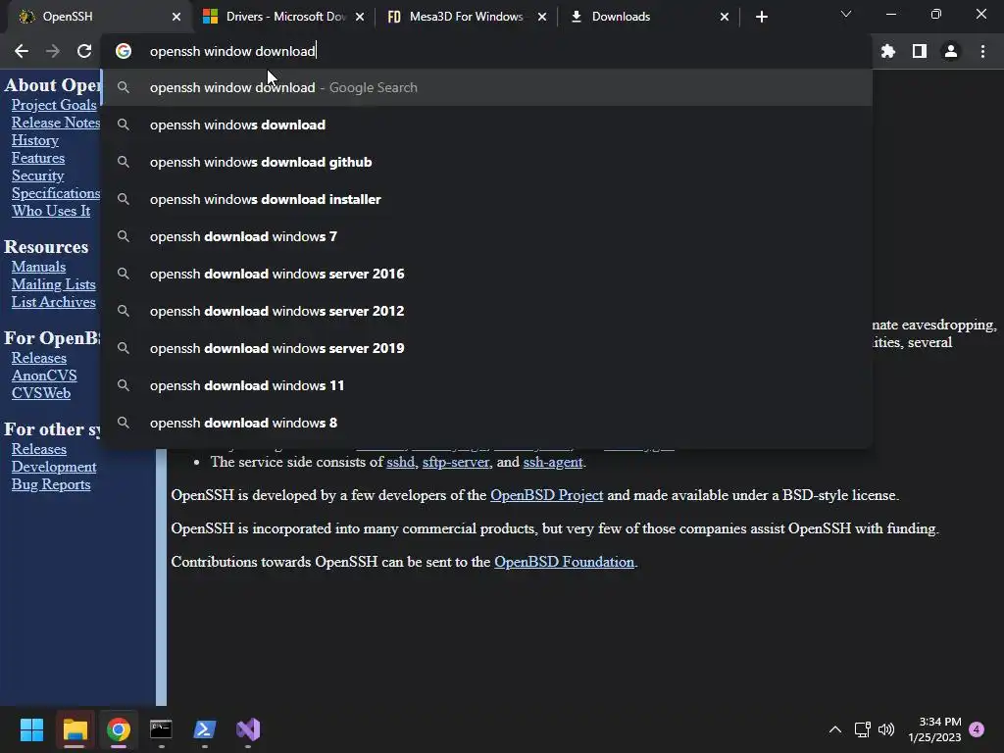Toggle the browser side panel
1004x753 pixels.
click(920, 51)
